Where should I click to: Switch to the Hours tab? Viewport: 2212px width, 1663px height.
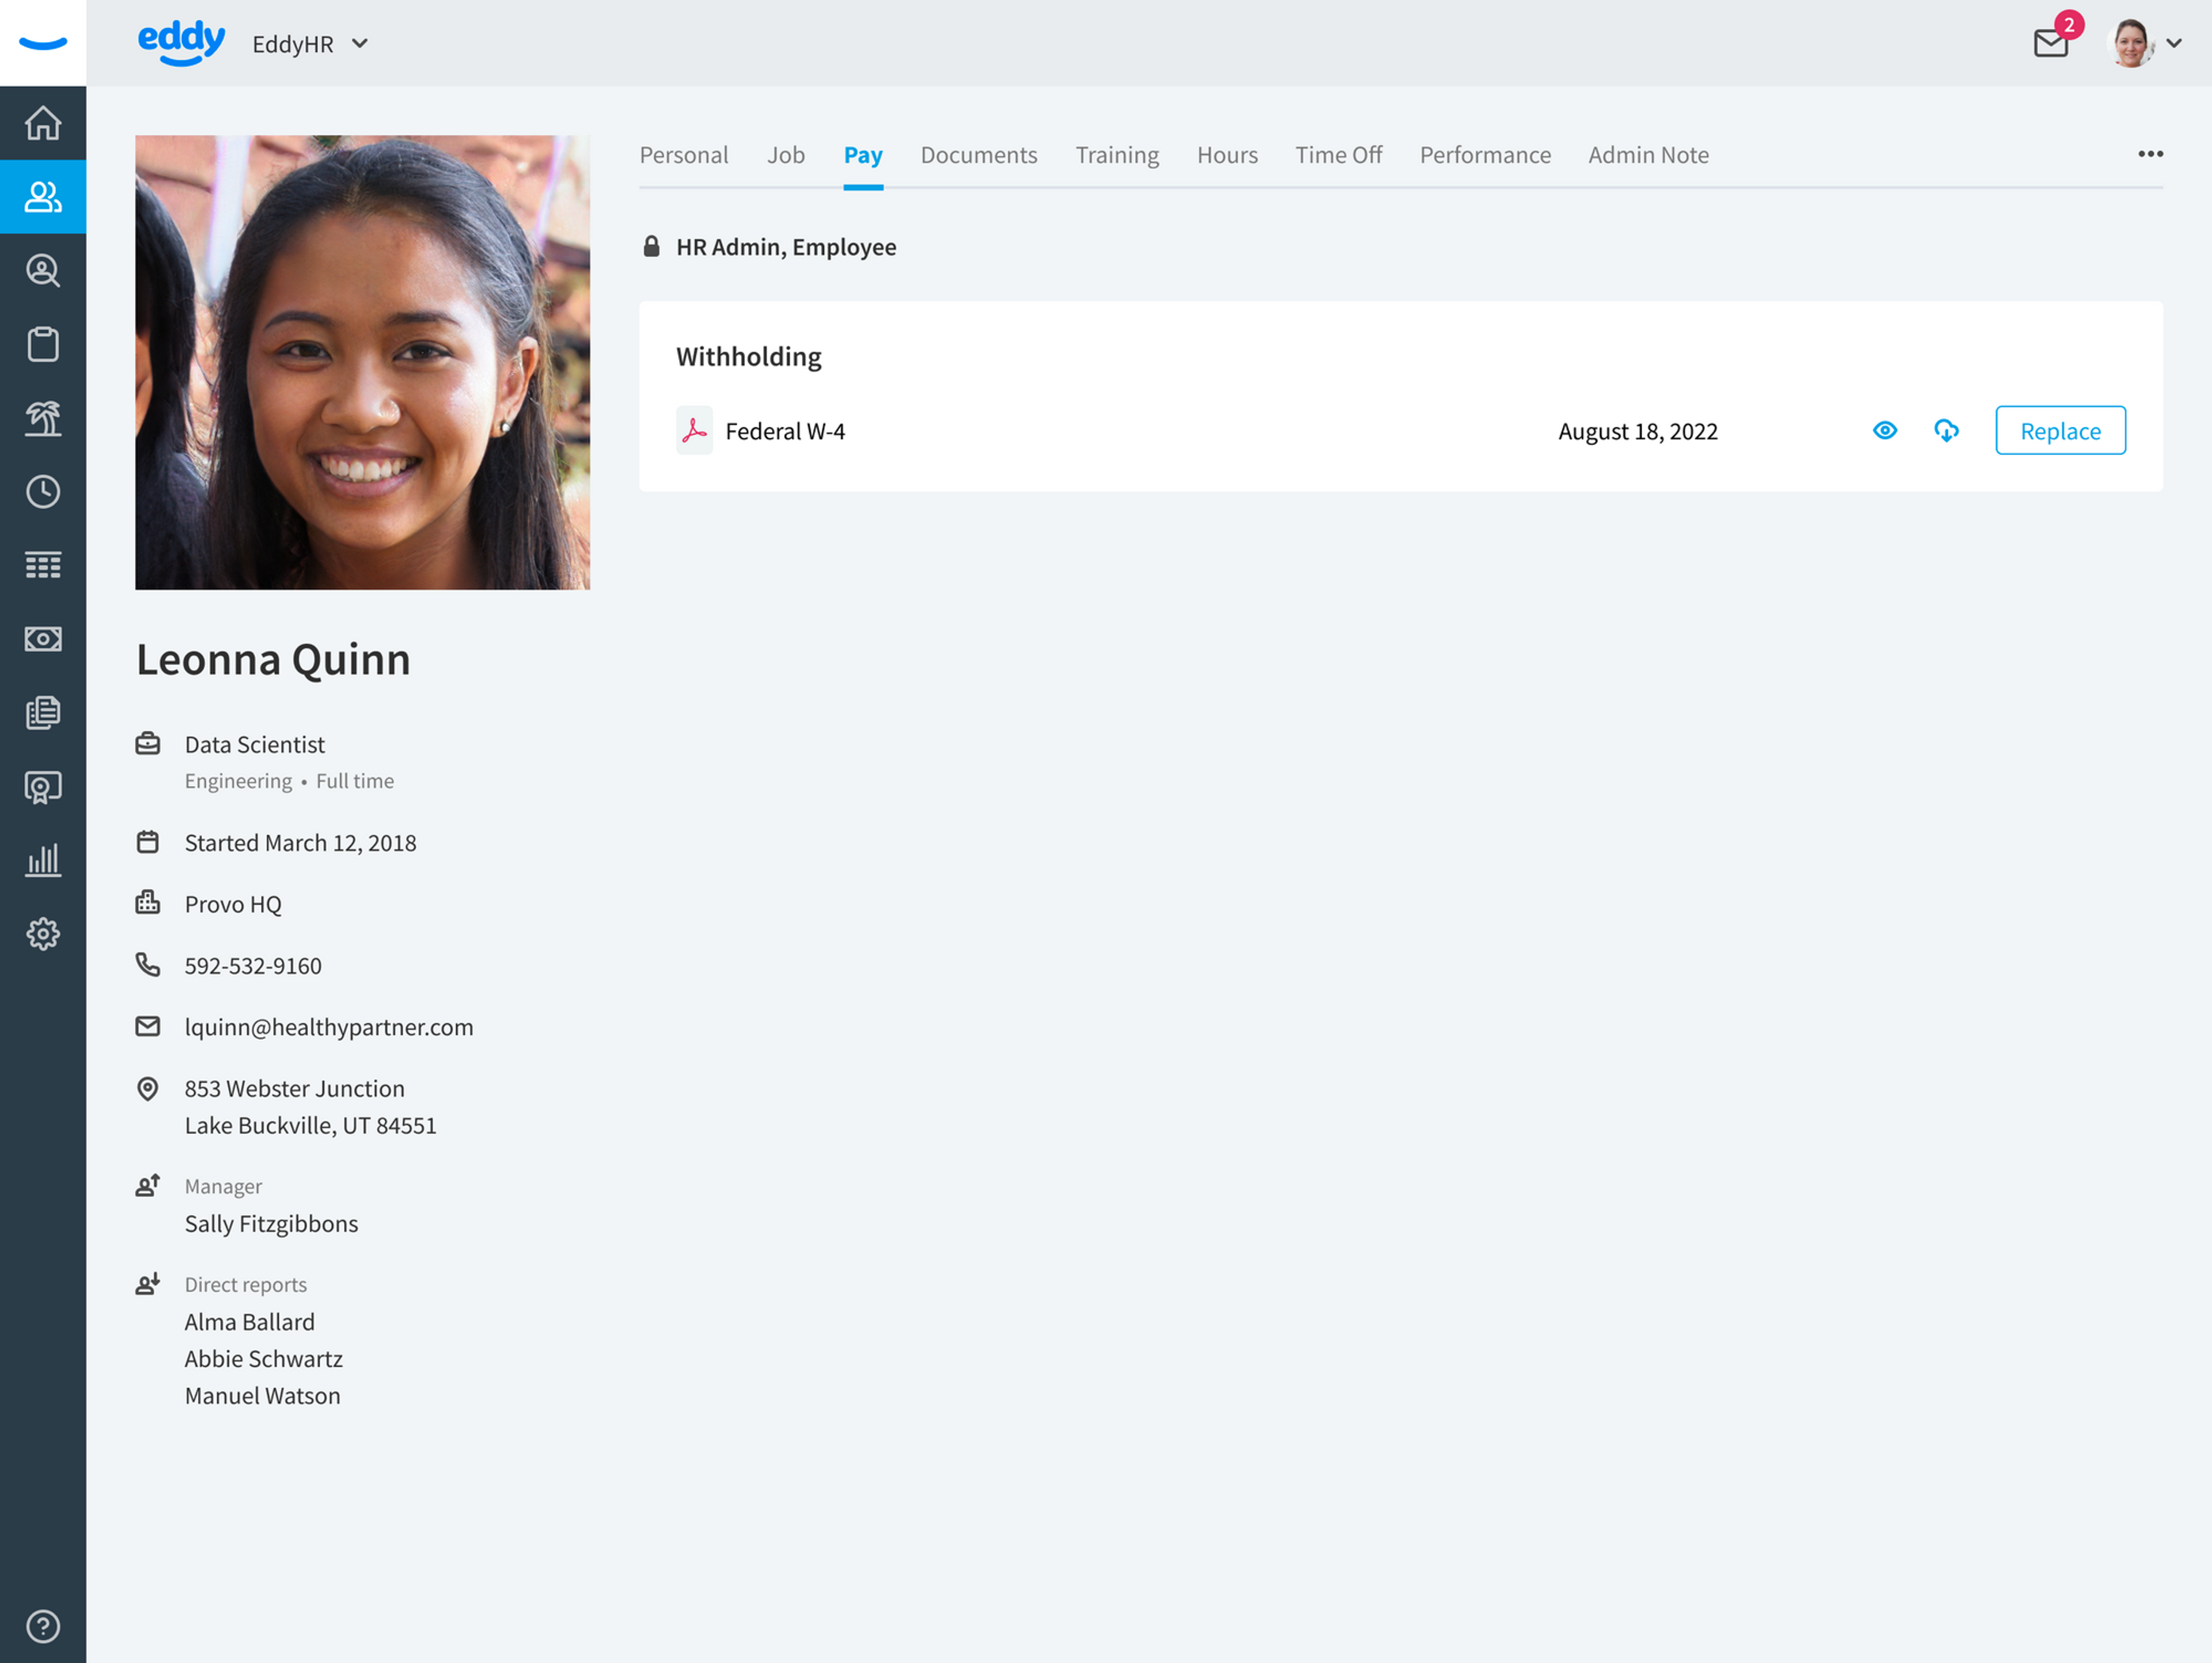point(1227,155)
